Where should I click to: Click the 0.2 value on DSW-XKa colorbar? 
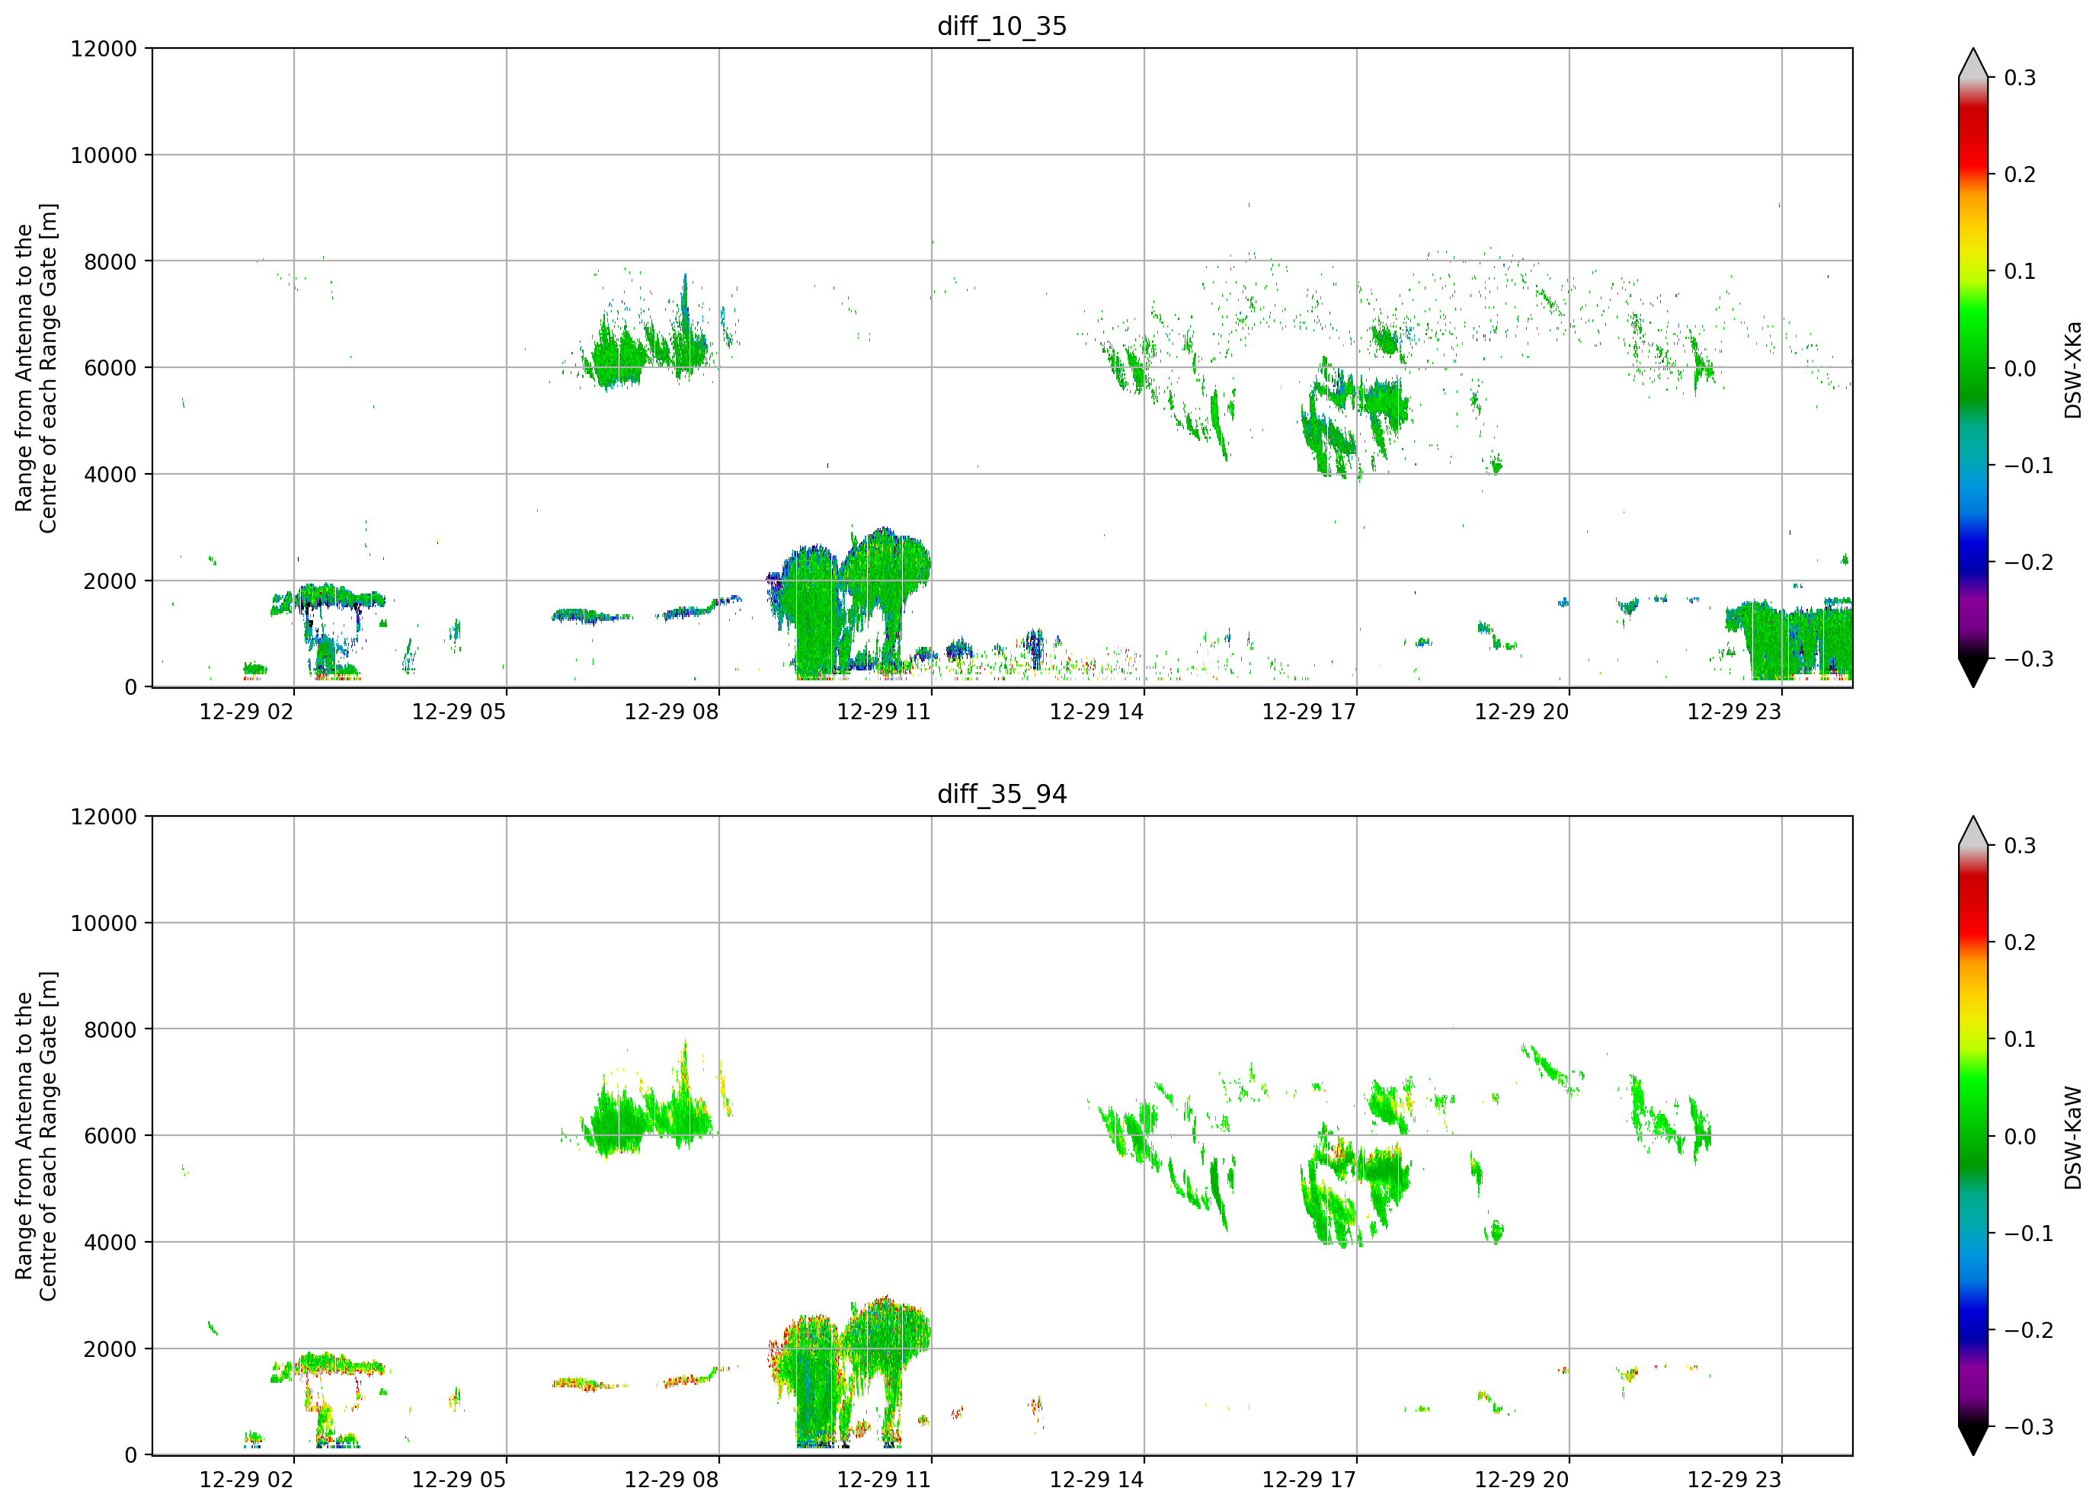coord(2021,175)
